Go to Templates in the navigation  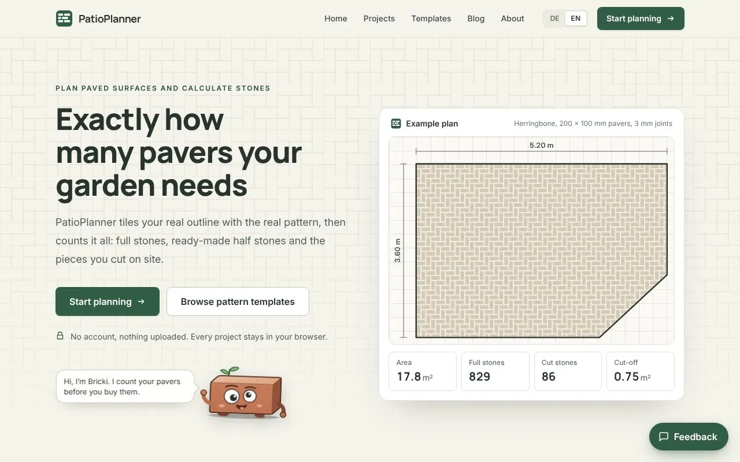431,18
